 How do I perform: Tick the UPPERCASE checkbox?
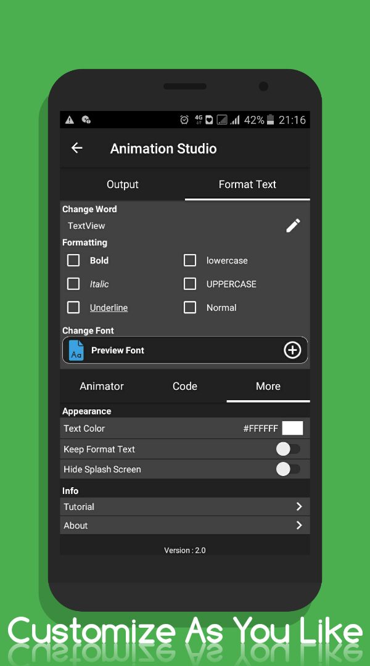coord(190,284)
